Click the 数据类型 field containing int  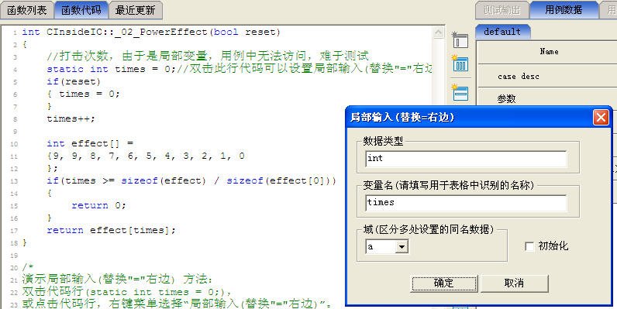click(x=466, y=159)
